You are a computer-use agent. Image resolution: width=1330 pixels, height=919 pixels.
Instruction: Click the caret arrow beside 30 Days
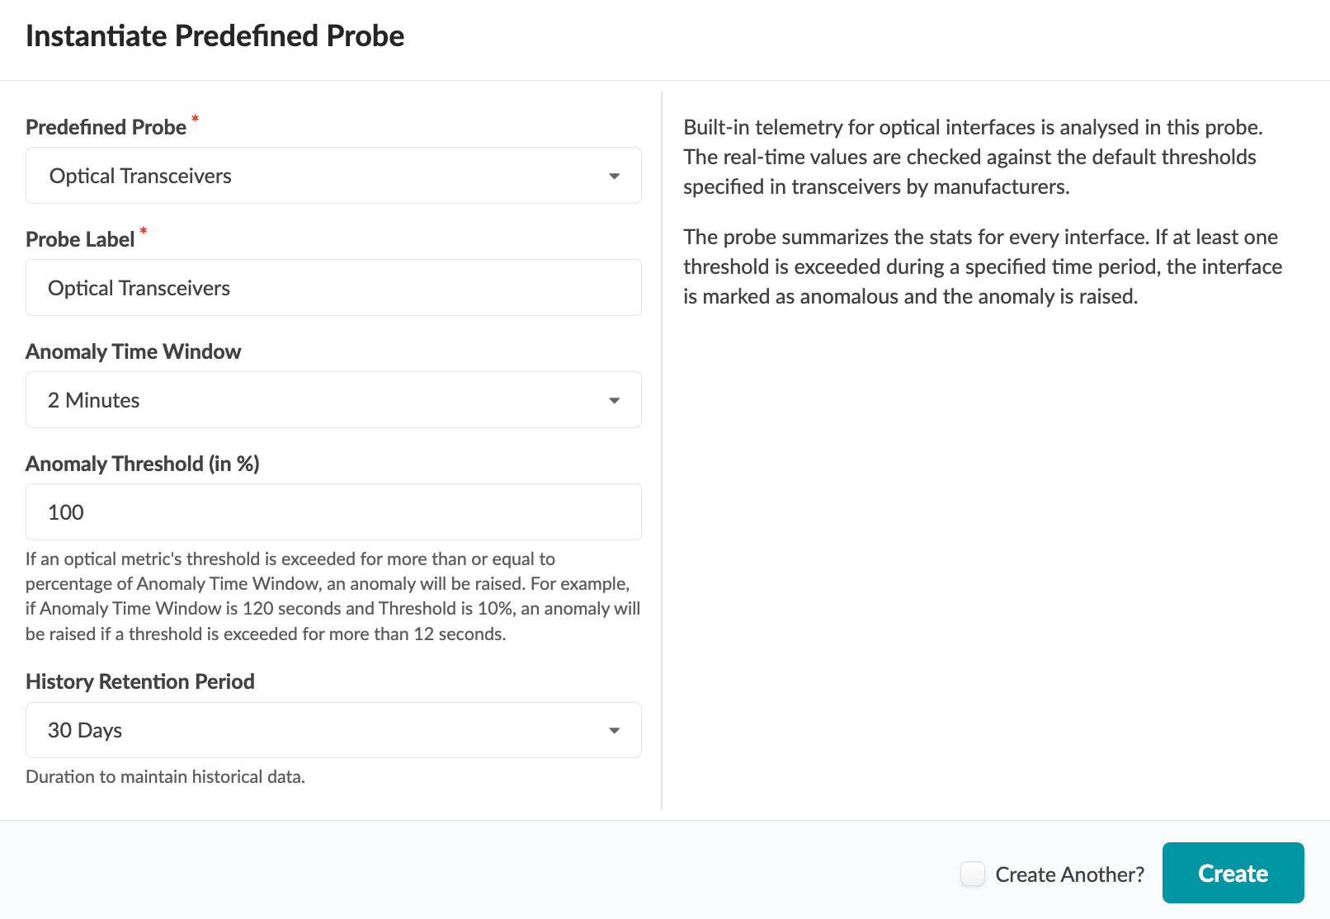pyautogui.click(x=614, y=730)
